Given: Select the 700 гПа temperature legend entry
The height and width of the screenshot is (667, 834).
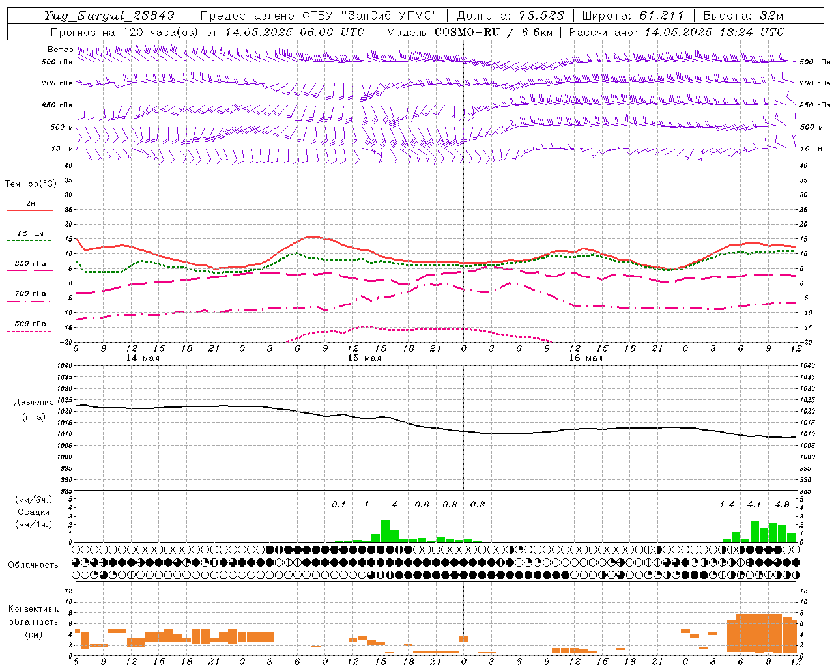Looking at the screenshot, I should (31, 293).
